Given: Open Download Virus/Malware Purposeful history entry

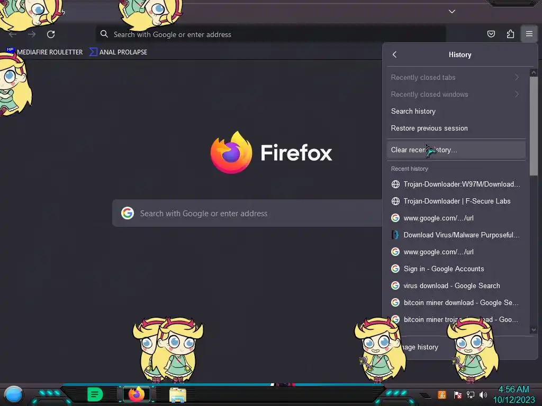Looking at the screenshot, I should tap(456, 235).
